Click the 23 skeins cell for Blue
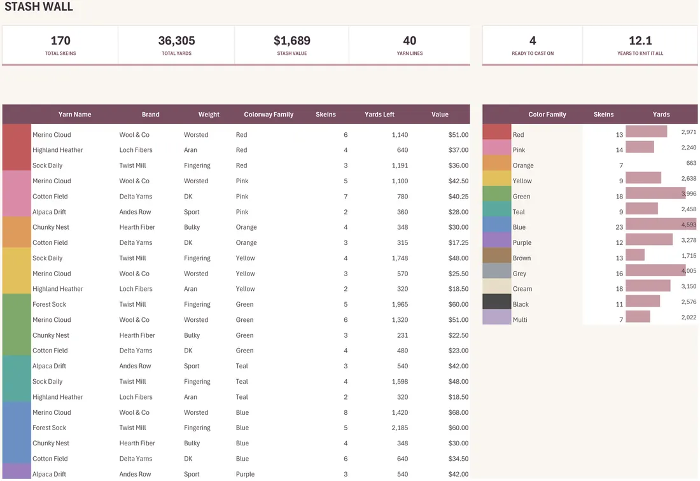 click(619, 227)
